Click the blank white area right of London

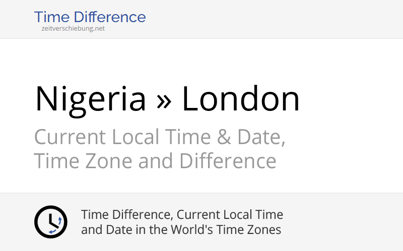[x=353, y=99]
